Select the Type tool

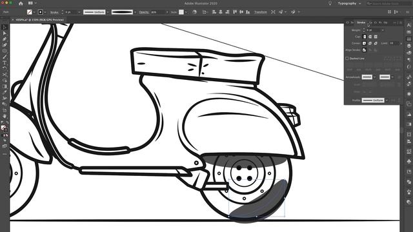pyautogui.click(x=5, y=63)
